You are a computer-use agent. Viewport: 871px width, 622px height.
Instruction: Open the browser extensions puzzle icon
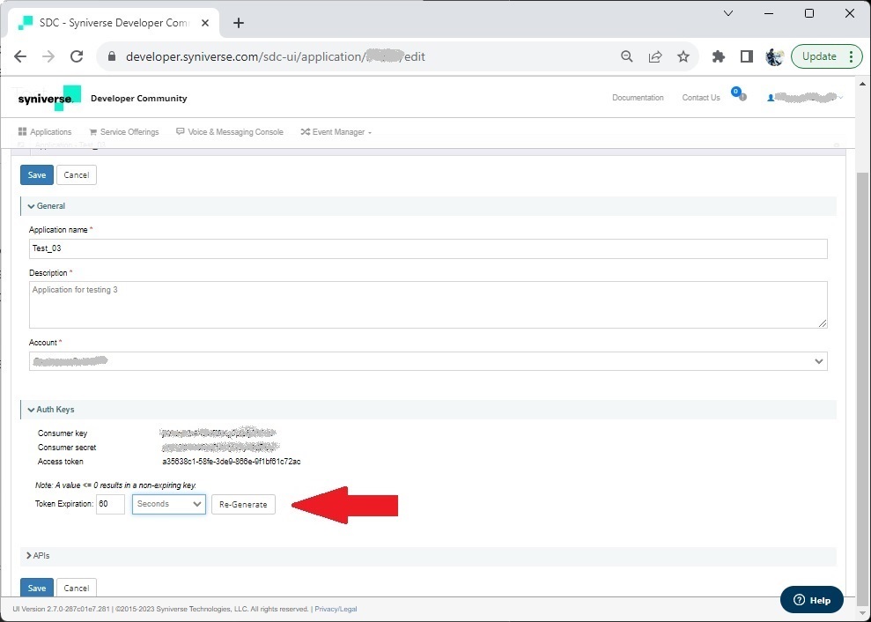pyautogui.click(x=719, y=56)
